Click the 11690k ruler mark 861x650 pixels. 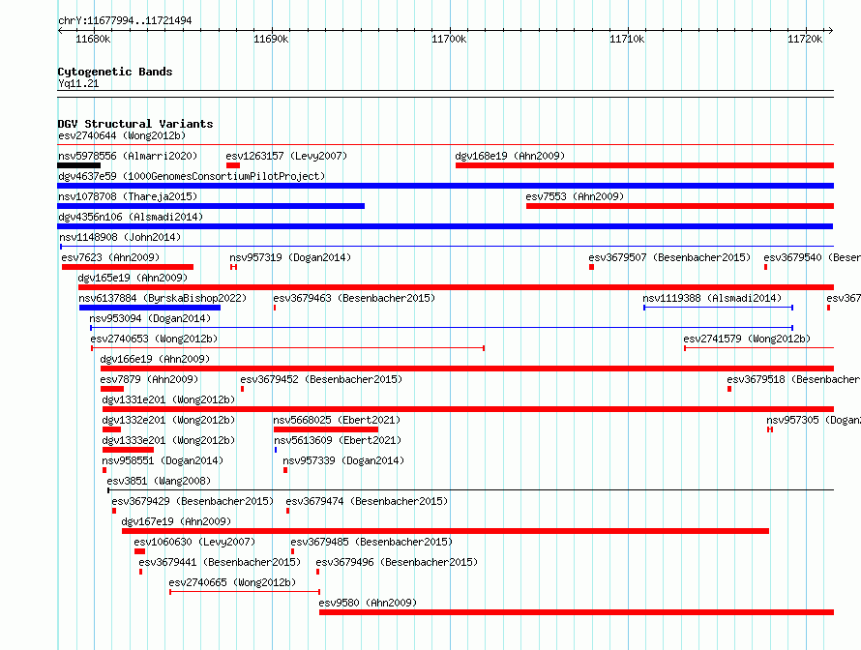click(x=271, y=39)
